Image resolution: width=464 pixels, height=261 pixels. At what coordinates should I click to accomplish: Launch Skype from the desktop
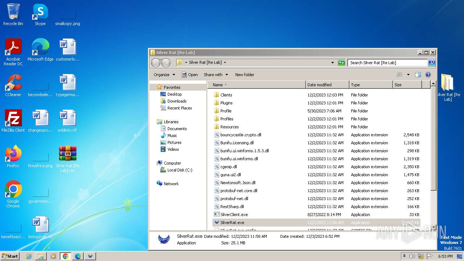click(40, 14)
